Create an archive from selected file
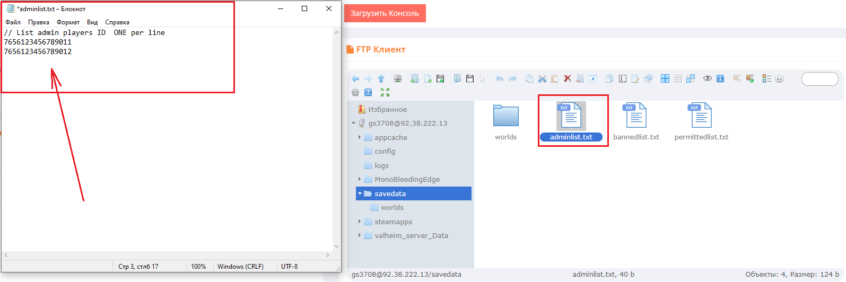Viewport: 846px width, 282px height. click(750, 78)
